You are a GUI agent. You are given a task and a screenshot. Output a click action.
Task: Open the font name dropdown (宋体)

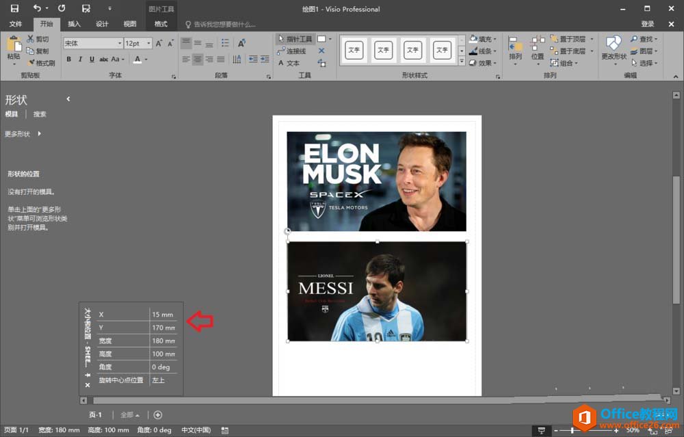point(119,43)
